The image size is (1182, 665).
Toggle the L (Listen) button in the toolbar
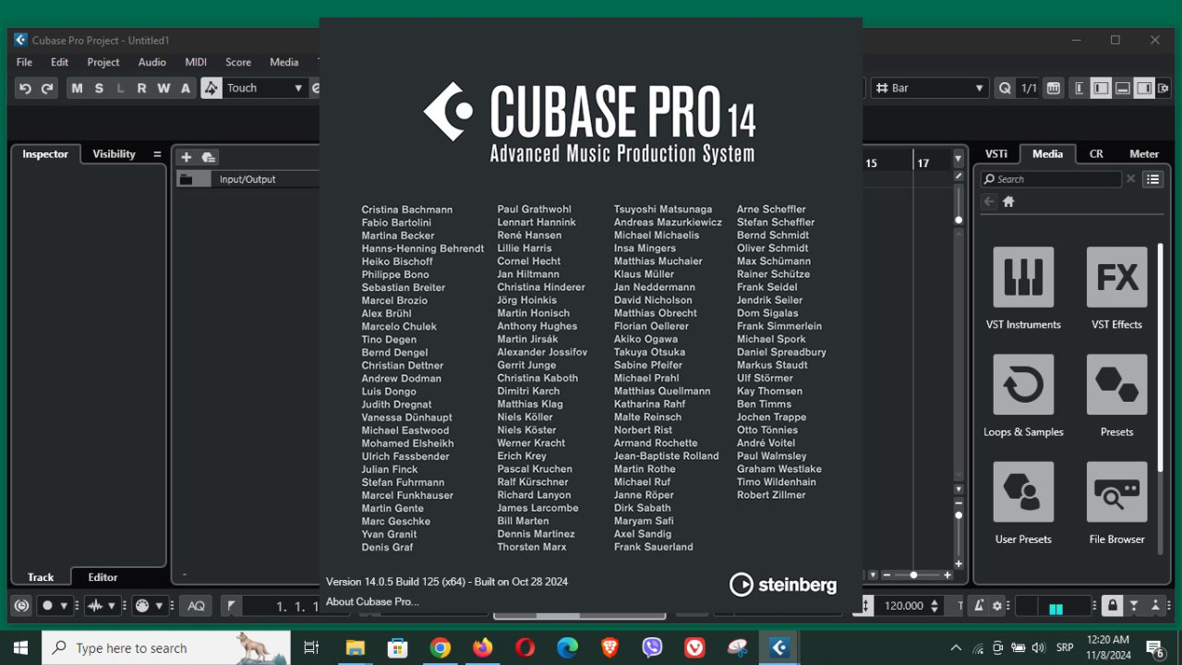point(120,88)
